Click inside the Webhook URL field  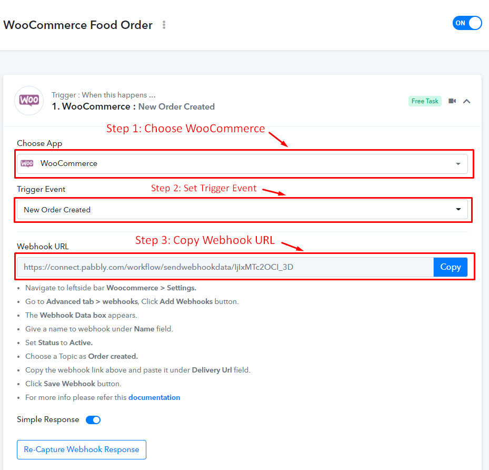coord(225,267)
